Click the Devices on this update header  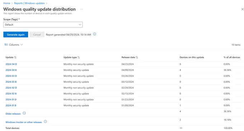pos(192,57)
